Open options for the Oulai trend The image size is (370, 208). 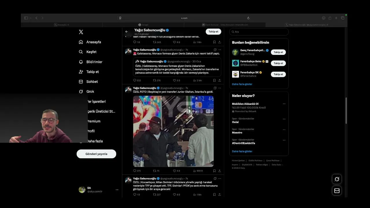click(x=284, y=119)
